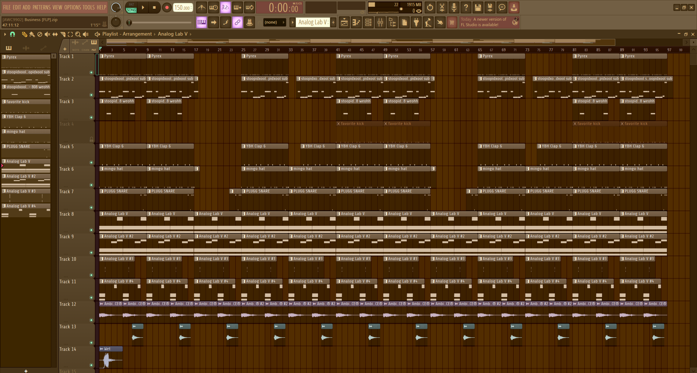Open the ADD menu
This screenshot has width=697, height=373.
[x=27, y=7]
